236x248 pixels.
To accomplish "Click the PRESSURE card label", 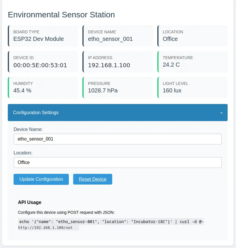I will (x=99, y=83).
